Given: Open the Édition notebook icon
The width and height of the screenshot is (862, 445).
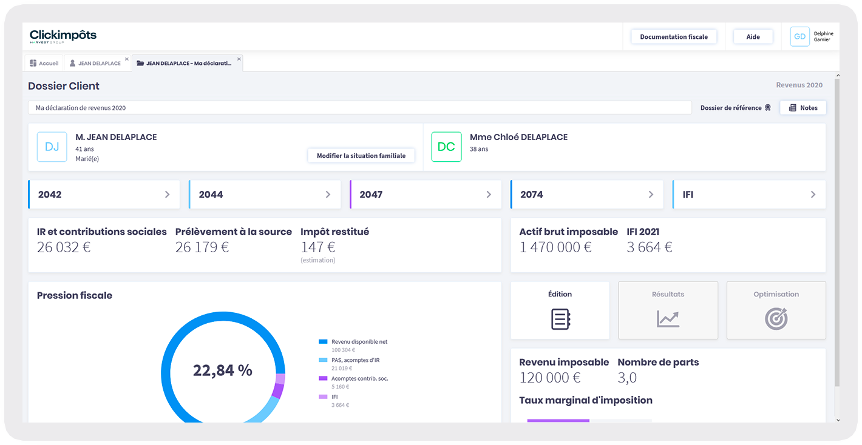Looking at the screenshot, I should coord(560,319).
